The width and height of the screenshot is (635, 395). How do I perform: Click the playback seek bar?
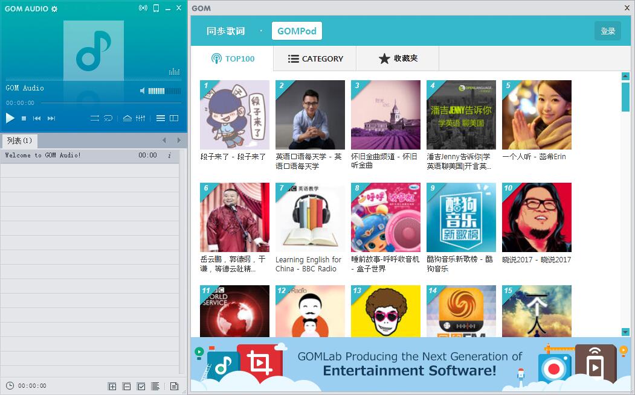click(x=111, y=103)
